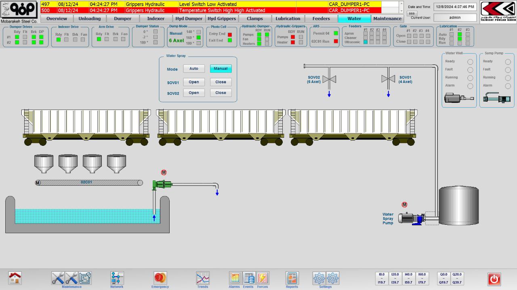Open the Reports icon
Image resolution: width=517 pixels, height=290 pixels.
pos(292,278)
